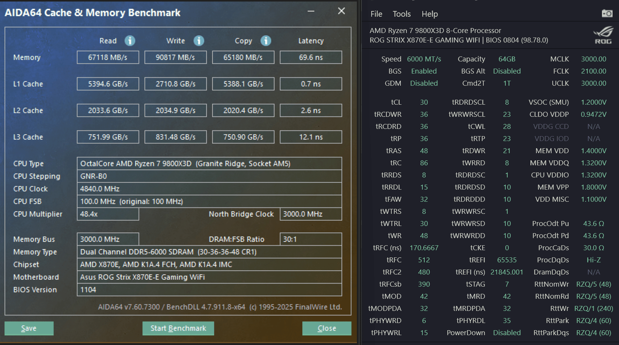Click the CPU Type field
The height and width of the screenshot is (345, 619).
pyautogui.click(x=209, y=163)
